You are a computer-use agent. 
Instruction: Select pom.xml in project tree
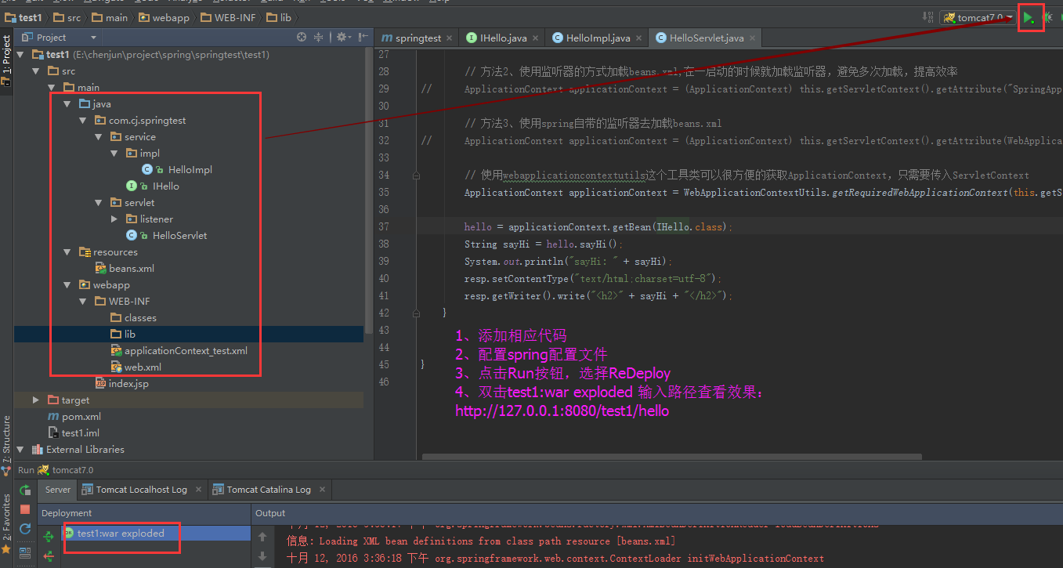(x=74, y=417)
